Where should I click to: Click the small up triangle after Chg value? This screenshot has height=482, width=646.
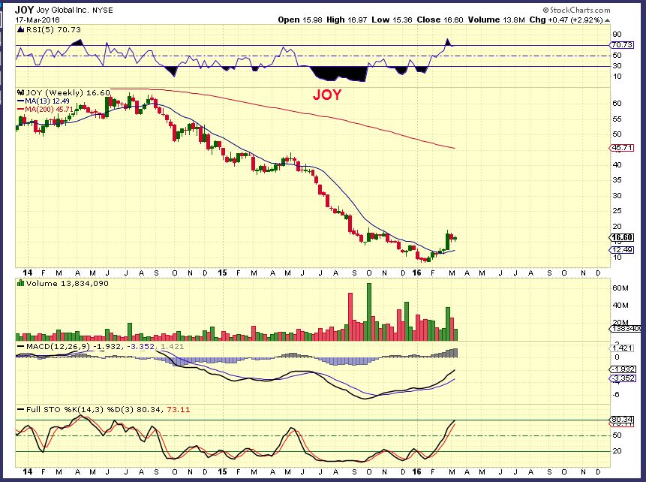coord(608,20)
